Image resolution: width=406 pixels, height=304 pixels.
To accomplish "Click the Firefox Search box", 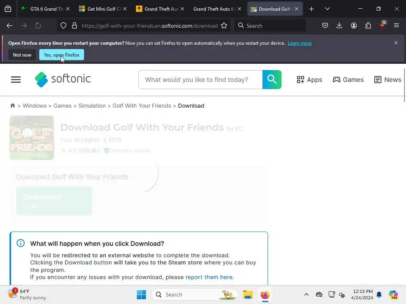I will 270,26.
